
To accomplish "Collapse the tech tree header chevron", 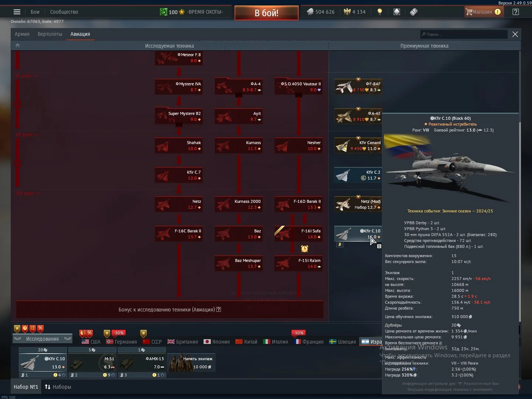I will (x=17, y=45).
